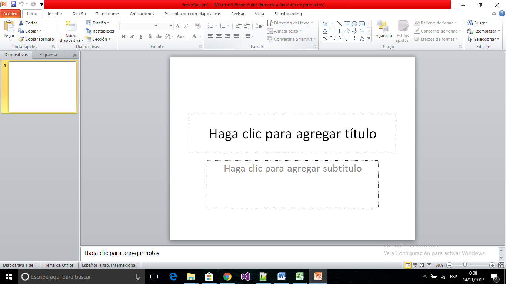Select the Copiar formato brush icon

[x=21, y=39]
